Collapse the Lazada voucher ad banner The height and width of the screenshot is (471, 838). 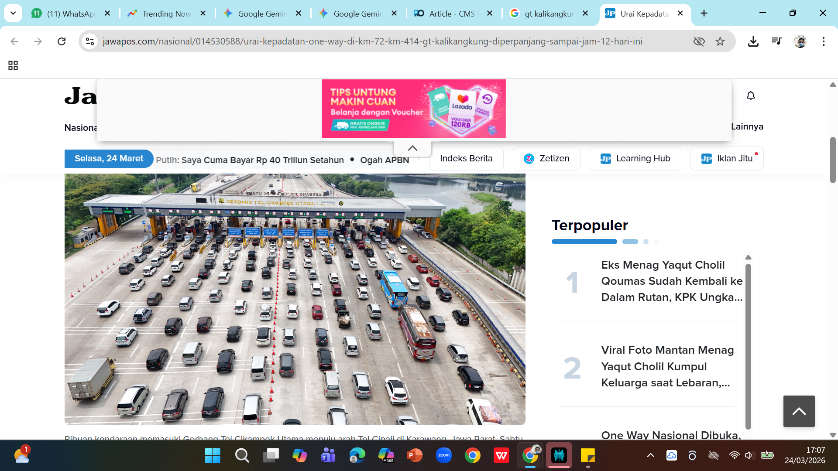point(412,147)
